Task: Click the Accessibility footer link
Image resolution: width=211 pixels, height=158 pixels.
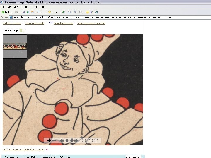Action: pyautogui.click(x=49, y=157)
